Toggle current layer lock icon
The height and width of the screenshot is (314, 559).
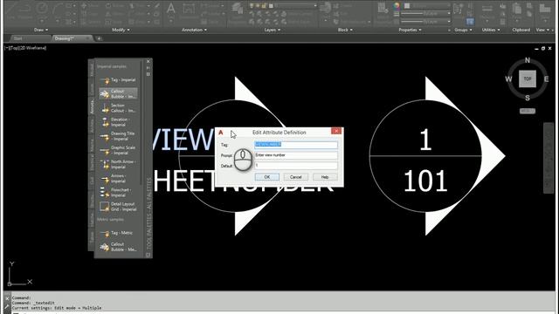[264, 6]
